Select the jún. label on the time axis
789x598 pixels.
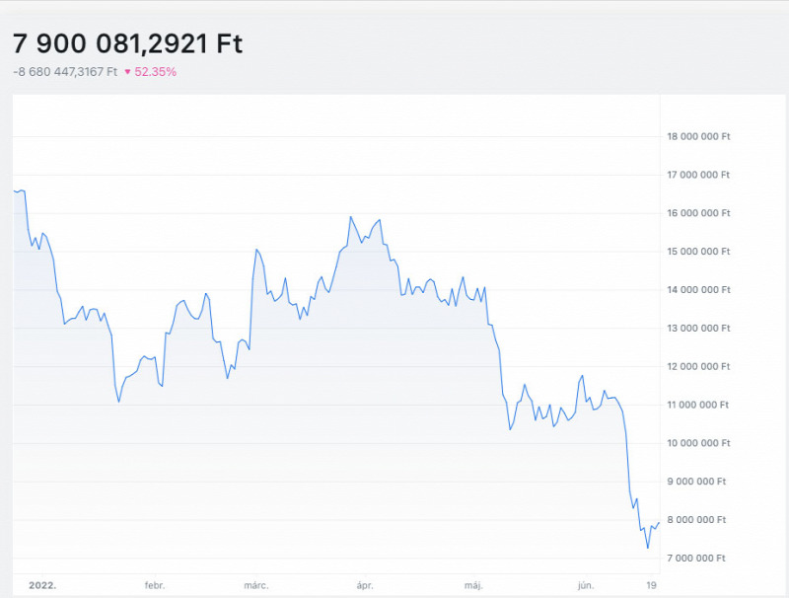(x=585, y=585)
